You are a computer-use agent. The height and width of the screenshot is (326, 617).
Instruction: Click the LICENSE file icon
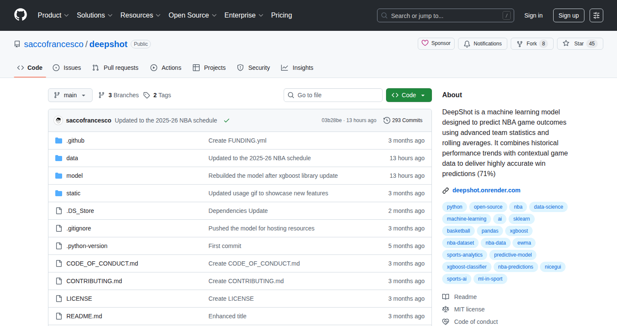59,299
